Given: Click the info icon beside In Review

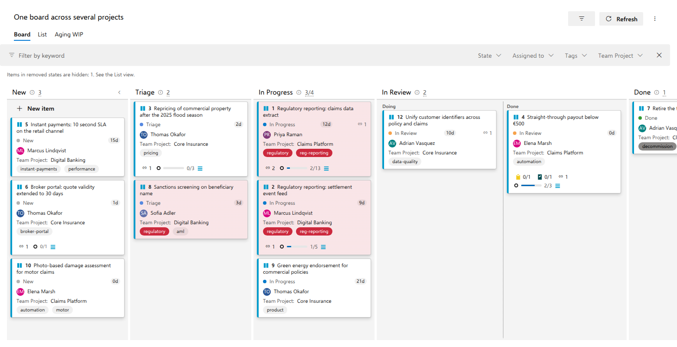Looking at the screenshot, I should tap(417, 92).
